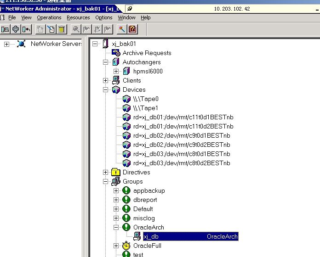This screenshot has height=257, width=320.
Task: Click the create new resource toolbar icon
Action: pyautogui.click(x=40, y=29)
